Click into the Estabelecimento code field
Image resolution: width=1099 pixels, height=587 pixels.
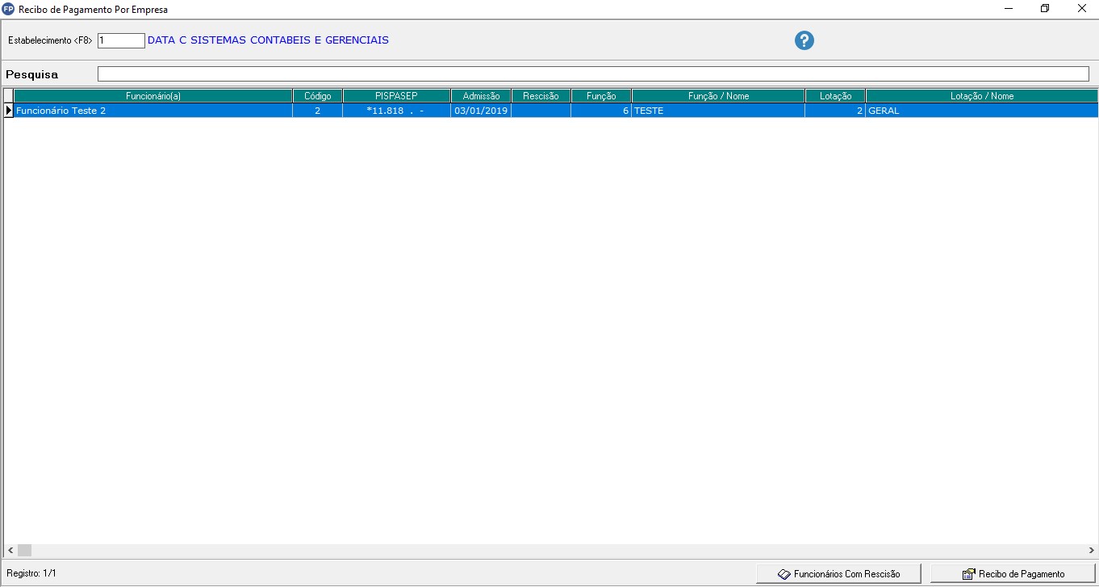[x=121, y=40]
